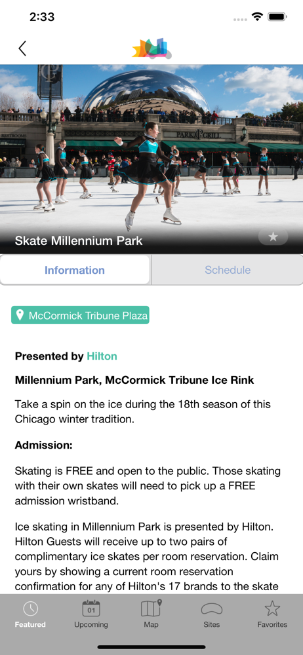Tap the Skate Millennium Park header photo

point(151,159)
